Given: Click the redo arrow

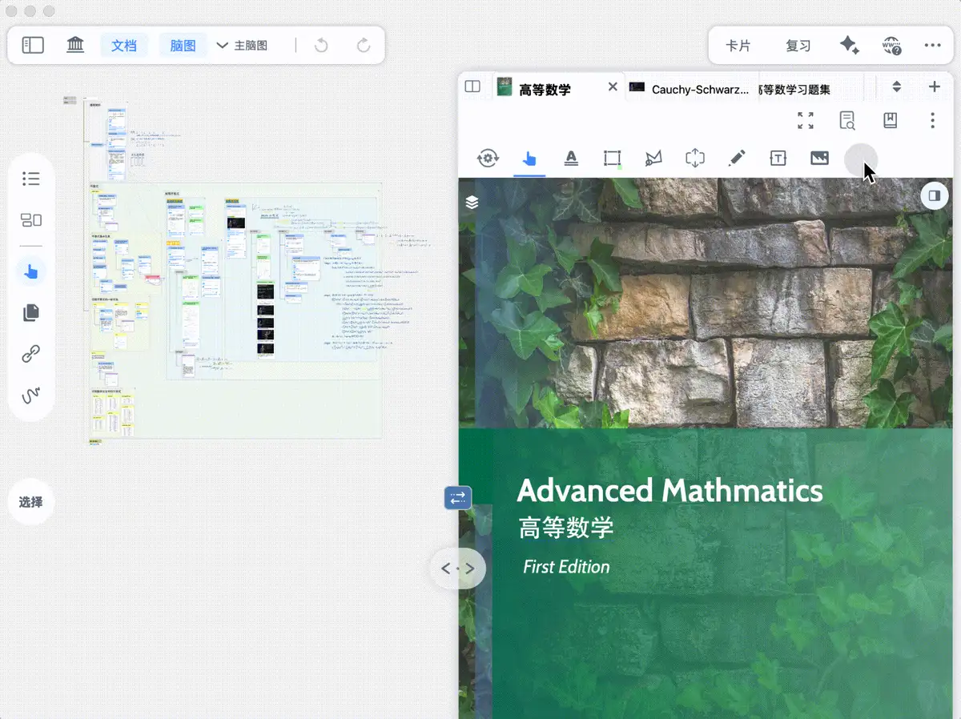Looking at the screenshot, I should pos(364,46).
